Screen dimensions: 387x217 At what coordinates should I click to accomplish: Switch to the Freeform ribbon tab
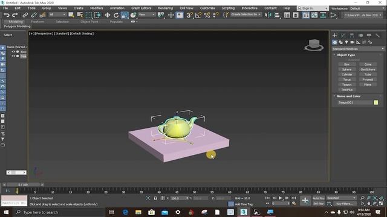pos(37,22)
